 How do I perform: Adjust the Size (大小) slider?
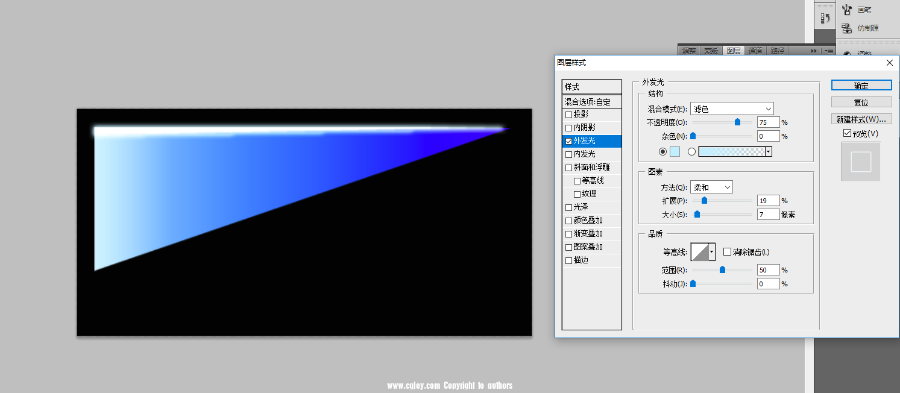697,214
